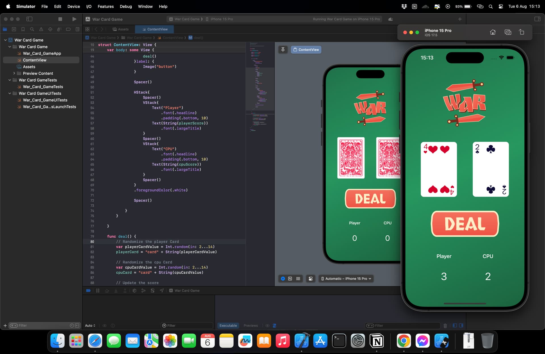Collapse the War Card GameTests group
The width and height of the screenshot is (545, 354).
pos(10,80)
